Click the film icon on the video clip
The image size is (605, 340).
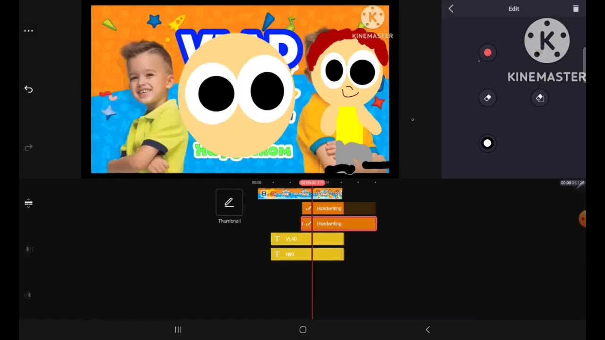point(264,194)
